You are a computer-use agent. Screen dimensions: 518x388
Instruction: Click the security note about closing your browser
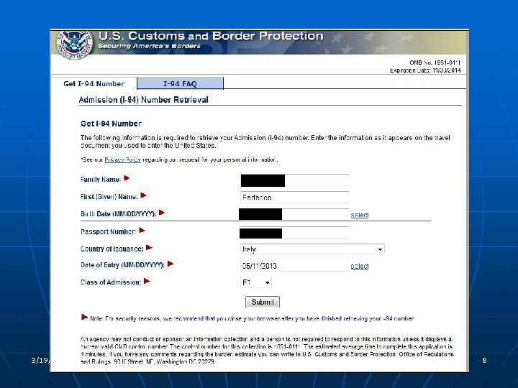pos(252,319)
